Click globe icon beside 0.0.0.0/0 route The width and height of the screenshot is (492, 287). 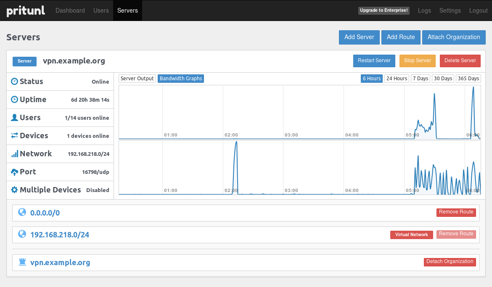point(22,212)
